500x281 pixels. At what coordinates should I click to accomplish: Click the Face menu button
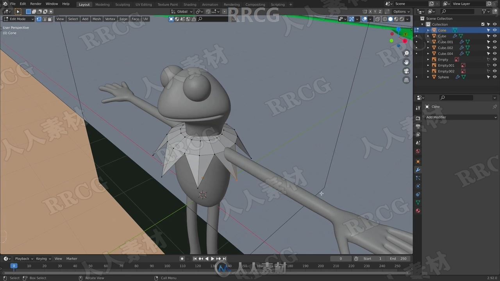[x=135, y=19]
